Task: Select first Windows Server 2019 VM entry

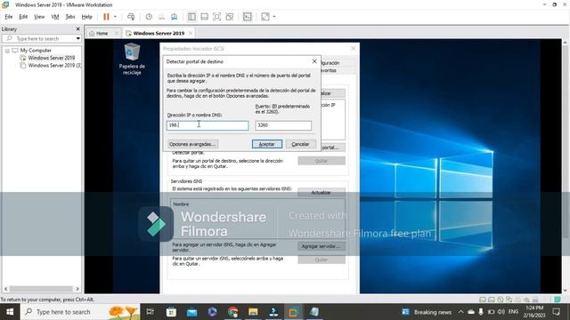Action: click(x=52, y=58)
